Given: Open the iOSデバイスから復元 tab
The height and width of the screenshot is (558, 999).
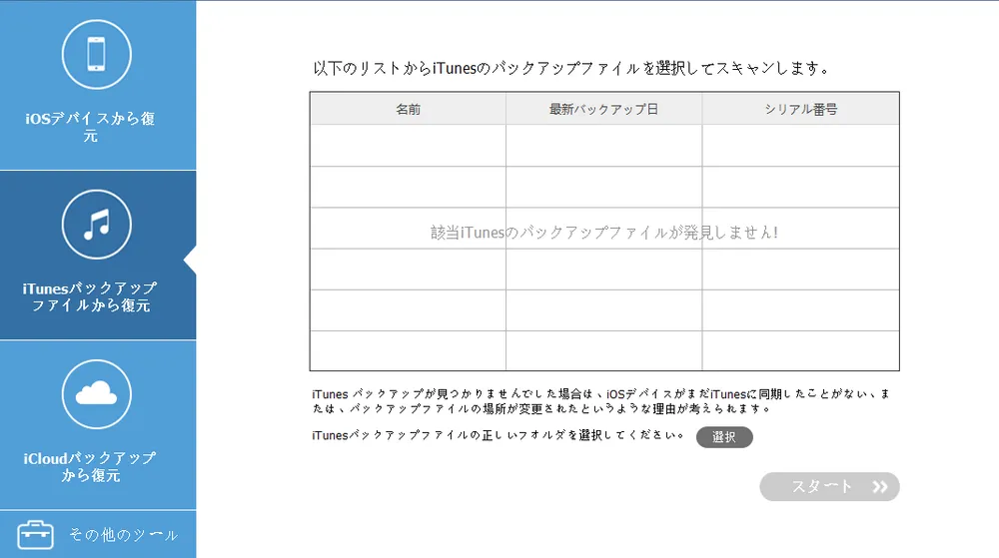Looking at the screenshot, I should pos(98,85).
